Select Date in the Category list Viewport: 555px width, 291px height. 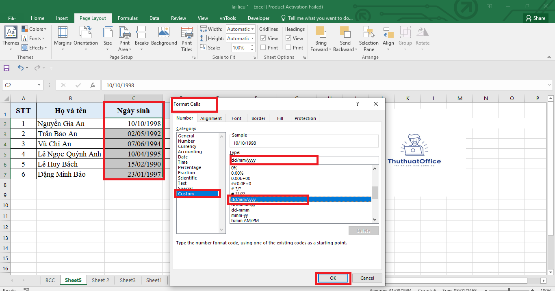(x=183, y=157)
